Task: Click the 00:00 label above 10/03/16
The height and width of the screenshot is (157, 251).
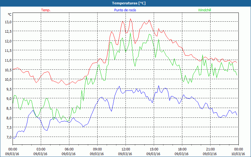Action: (x=238, y=149)
